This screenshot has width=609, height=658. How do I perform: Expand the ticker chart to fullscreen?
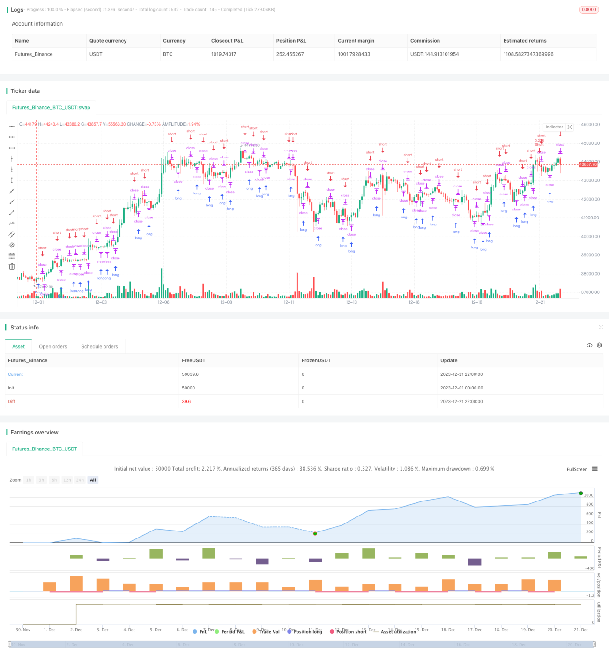[x=570, y=127]
